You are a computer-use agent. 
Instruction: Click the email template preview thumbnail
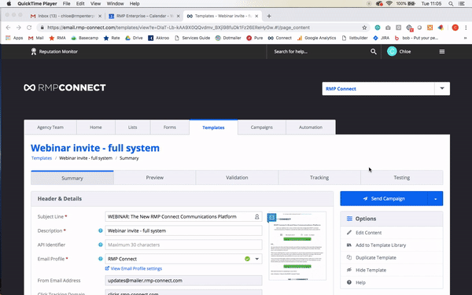pos(297,246)
